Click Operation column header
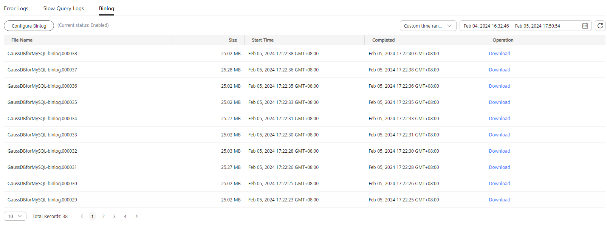Viewport: 607px width, 229px height. click(x=503, y=40)
